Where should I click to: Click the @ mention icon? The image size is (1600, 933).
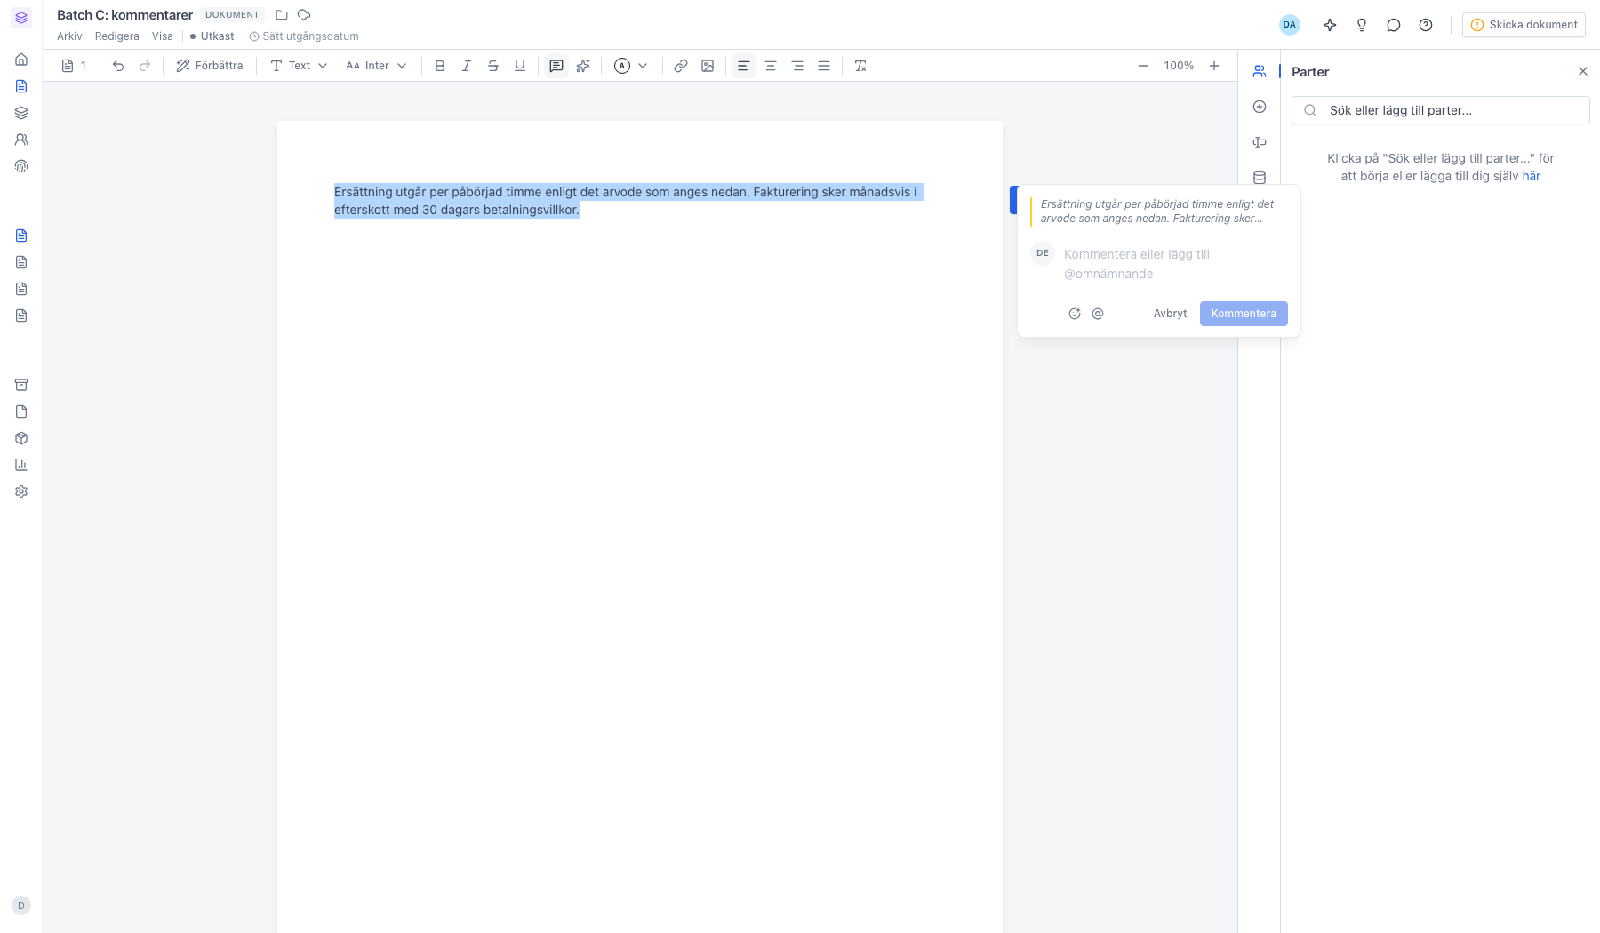point(1098,314)
